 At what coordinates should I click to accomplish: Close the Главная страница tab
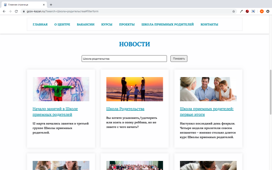[44, 5]
